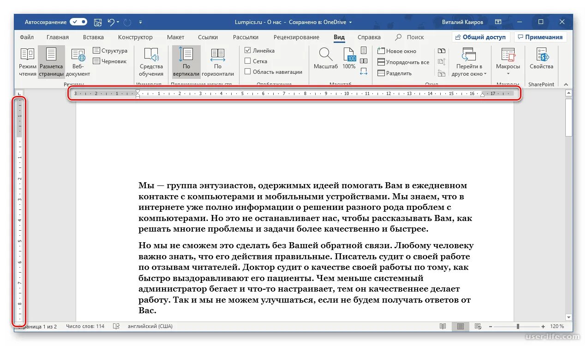Image resolution: width=587 pixels, height=346 pixels.
Task: Open the References (Ссылки) tab
Action: point(208,37)
